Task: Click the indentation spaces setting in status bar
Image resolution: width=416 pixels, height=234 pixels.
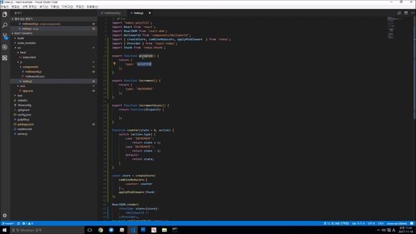Action: pos(358,224)
